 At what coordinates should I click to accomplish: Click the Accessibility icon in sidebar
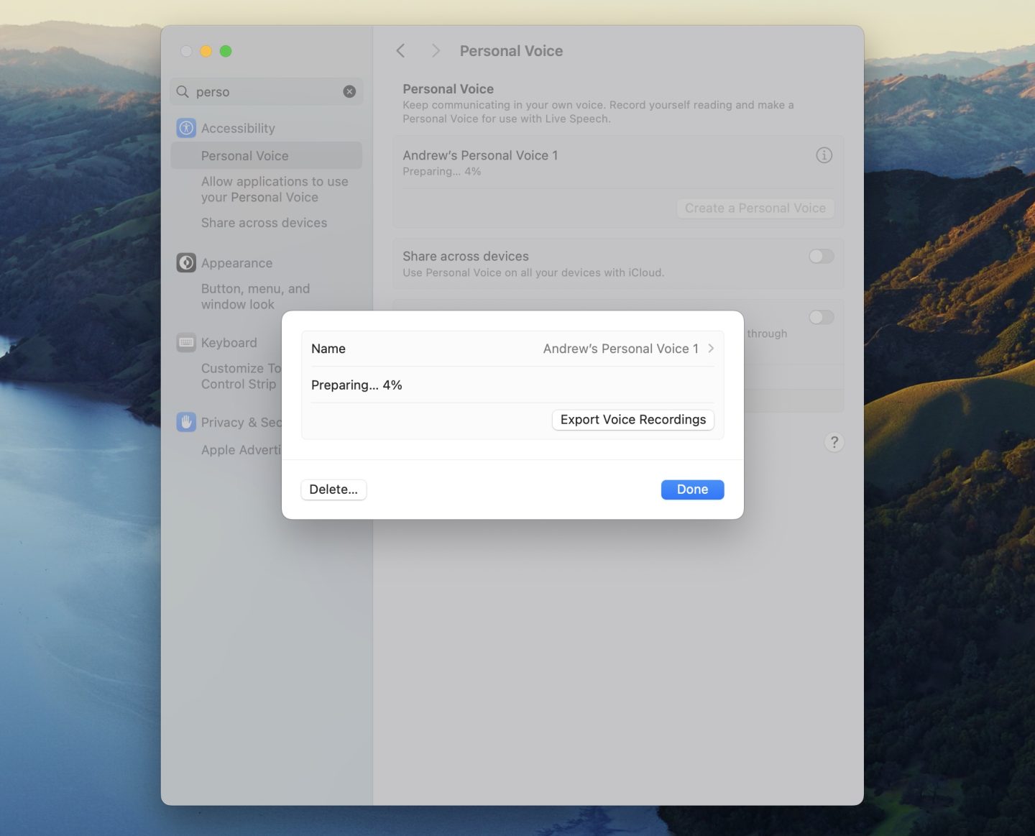186,128
